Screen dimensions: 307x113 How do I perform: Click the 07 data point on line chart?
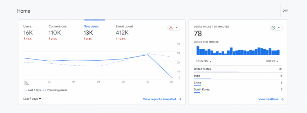148,55
